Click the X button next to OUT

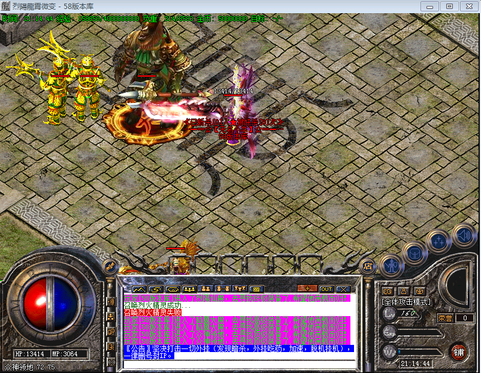coord(343,289)
